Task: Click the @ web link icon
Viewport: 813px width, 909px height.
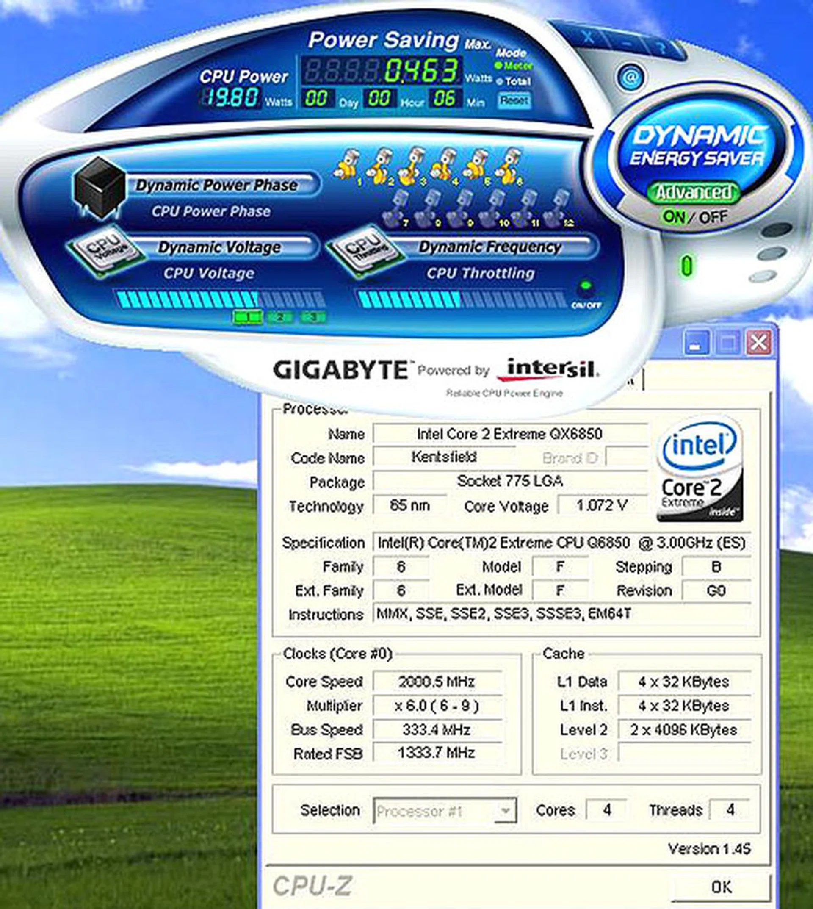Action: (630, 77)
